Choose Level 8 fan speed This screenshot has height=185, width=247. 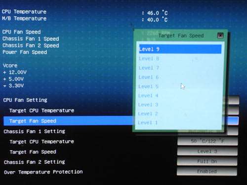pyautogui.click(x=180, y=59)
